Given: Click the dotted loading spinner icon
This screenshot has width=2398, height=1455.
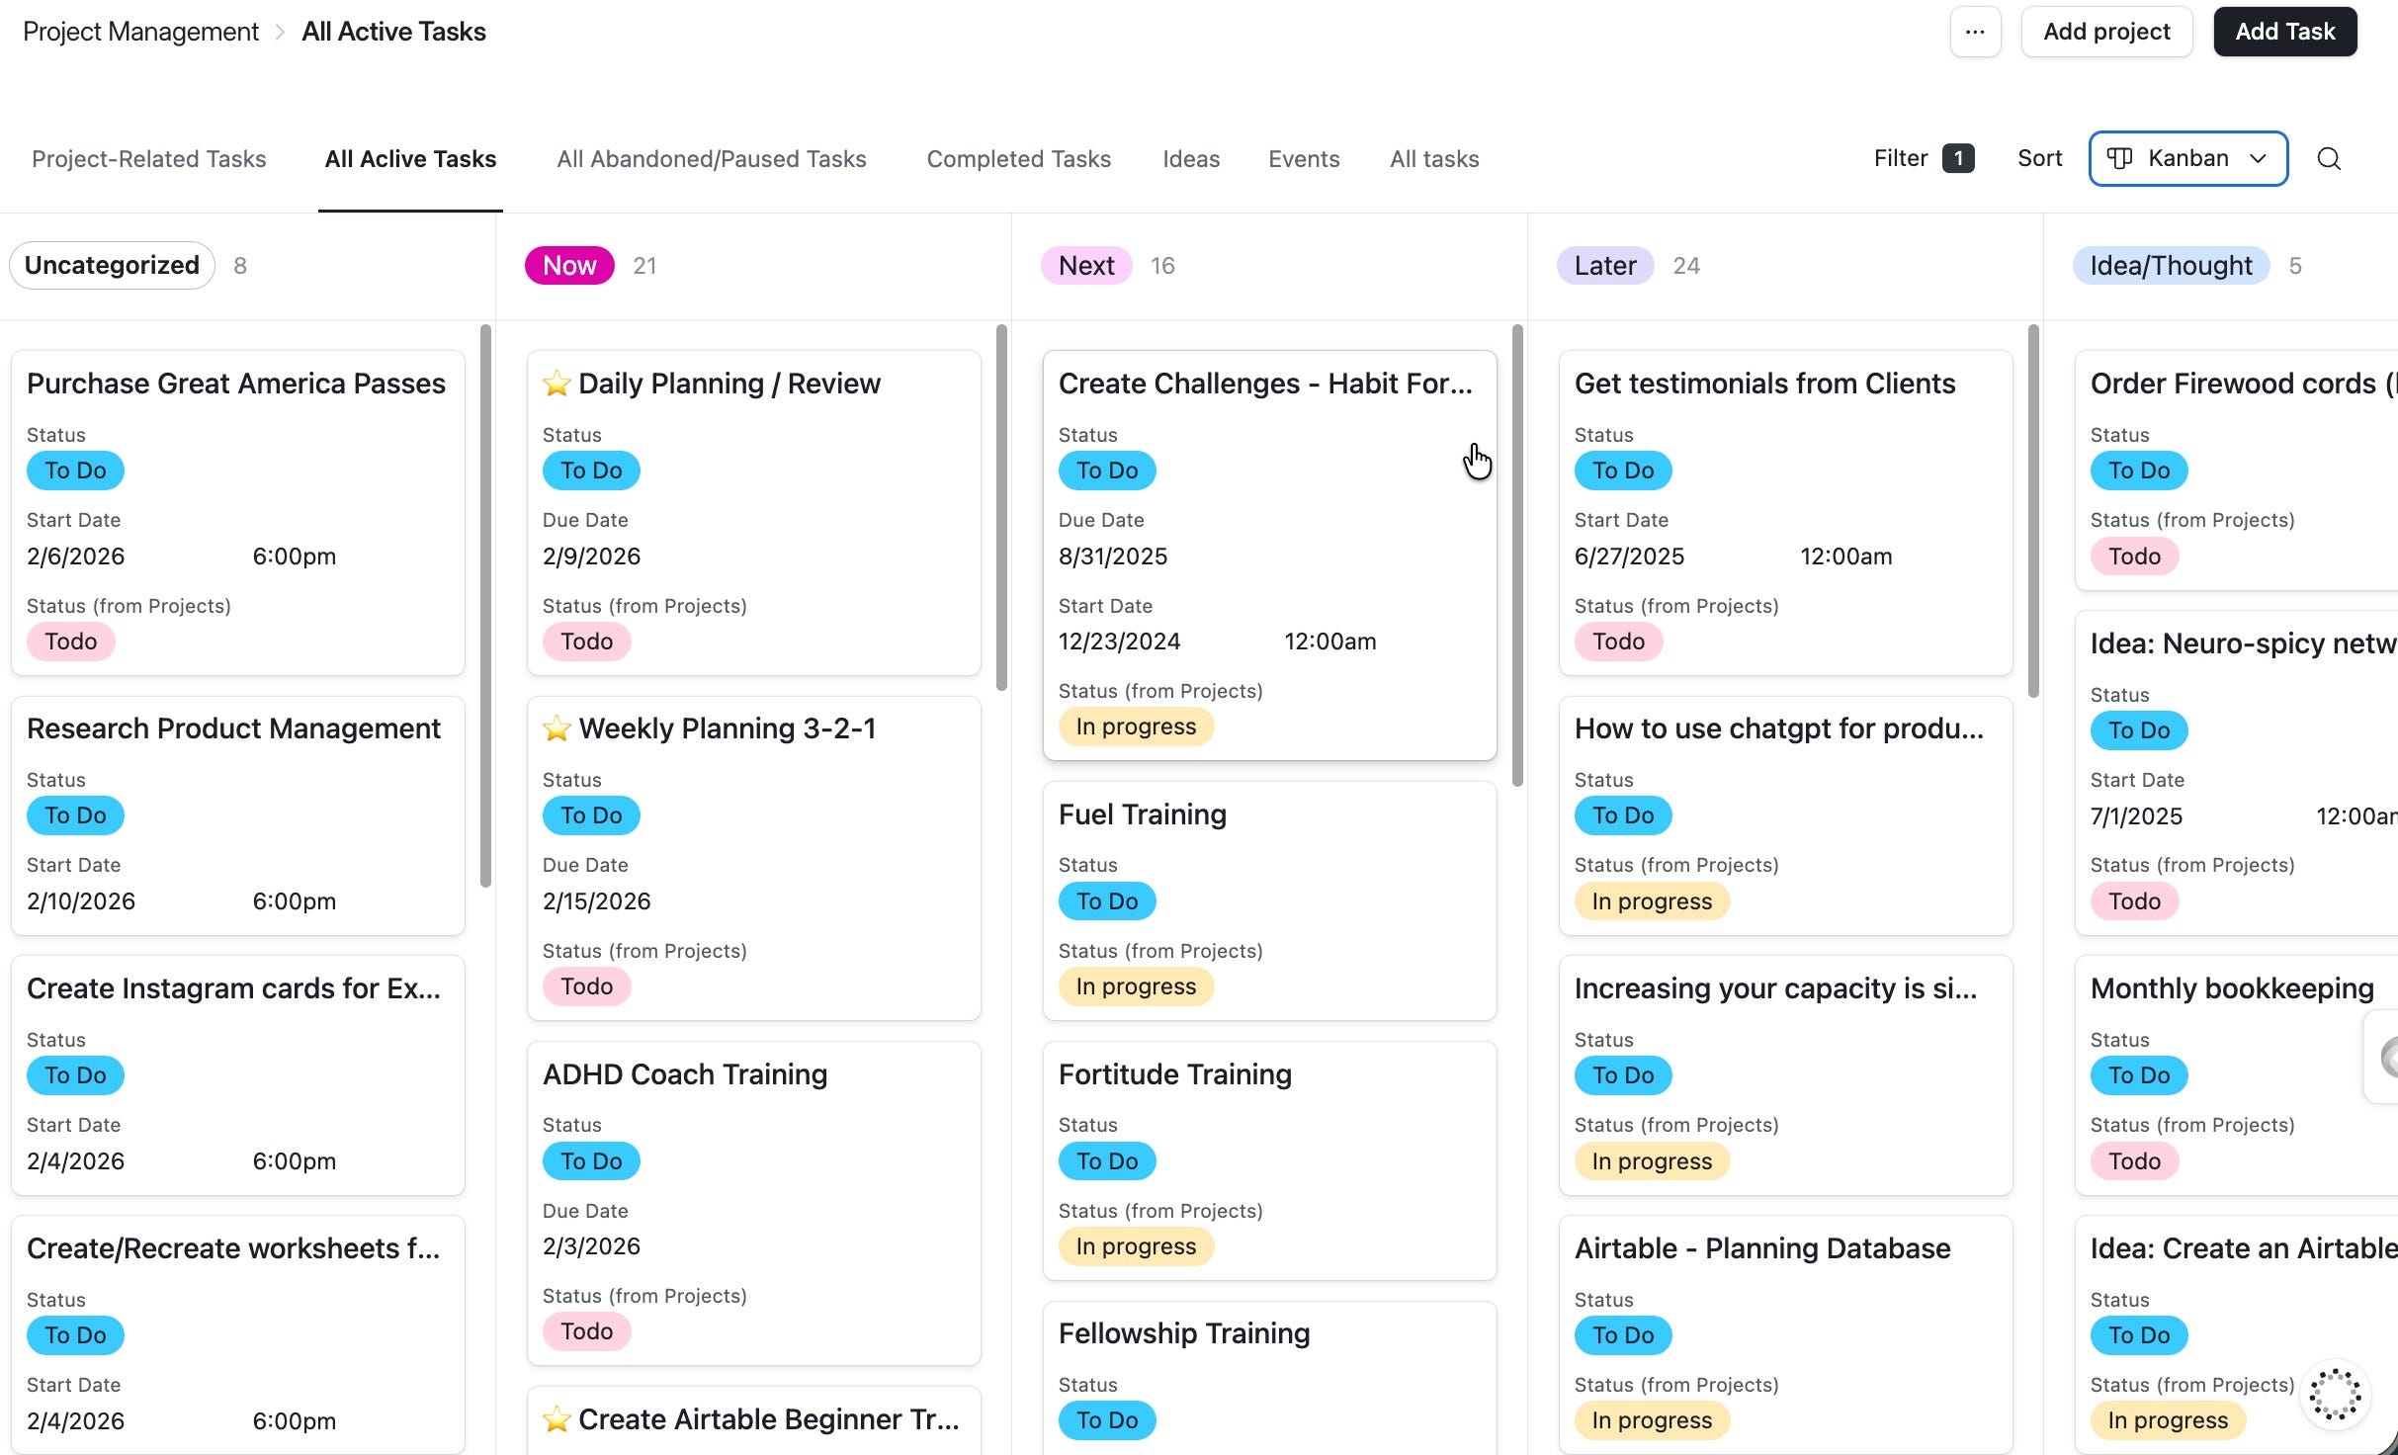Looking at the screenshot, I should pyautogui.click(x=2335, y=1394).
